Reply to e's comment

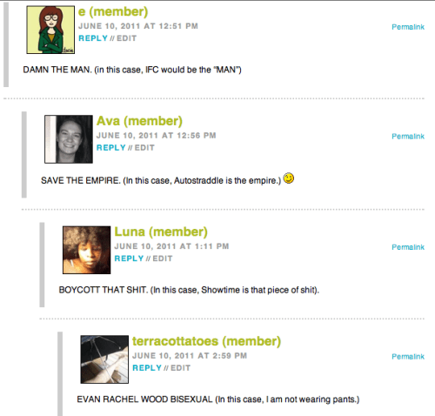tap(93, 38)
